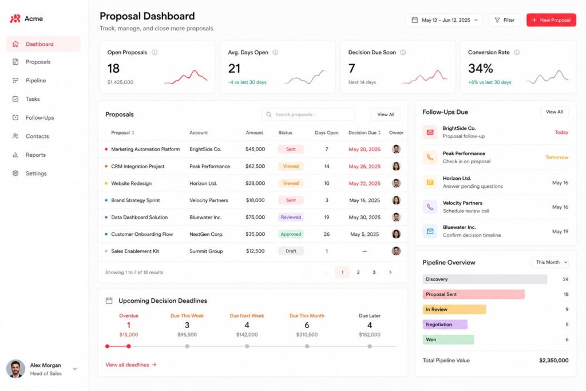The image size is (586, 391).
Task: Click Velocity Partners follow-up phone icon
Action: 430,207
